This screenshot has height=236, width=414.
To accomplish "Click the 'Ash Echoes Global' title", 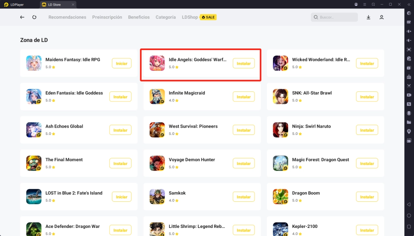I will (x=64, y=126).
